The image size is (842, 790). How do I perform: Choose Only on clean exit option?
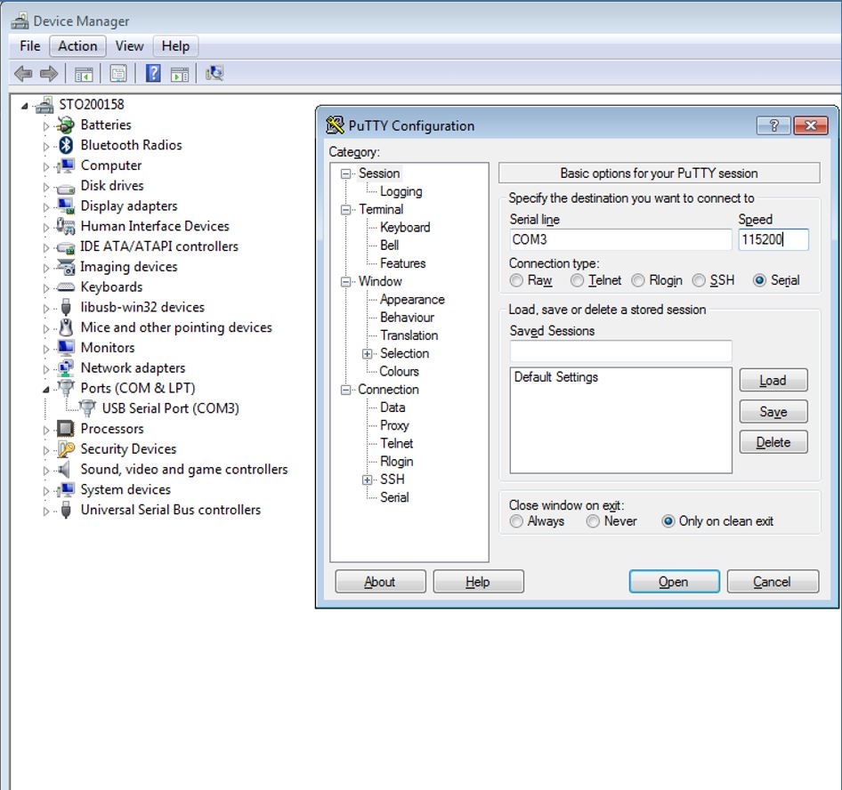(x=668, y=521)
